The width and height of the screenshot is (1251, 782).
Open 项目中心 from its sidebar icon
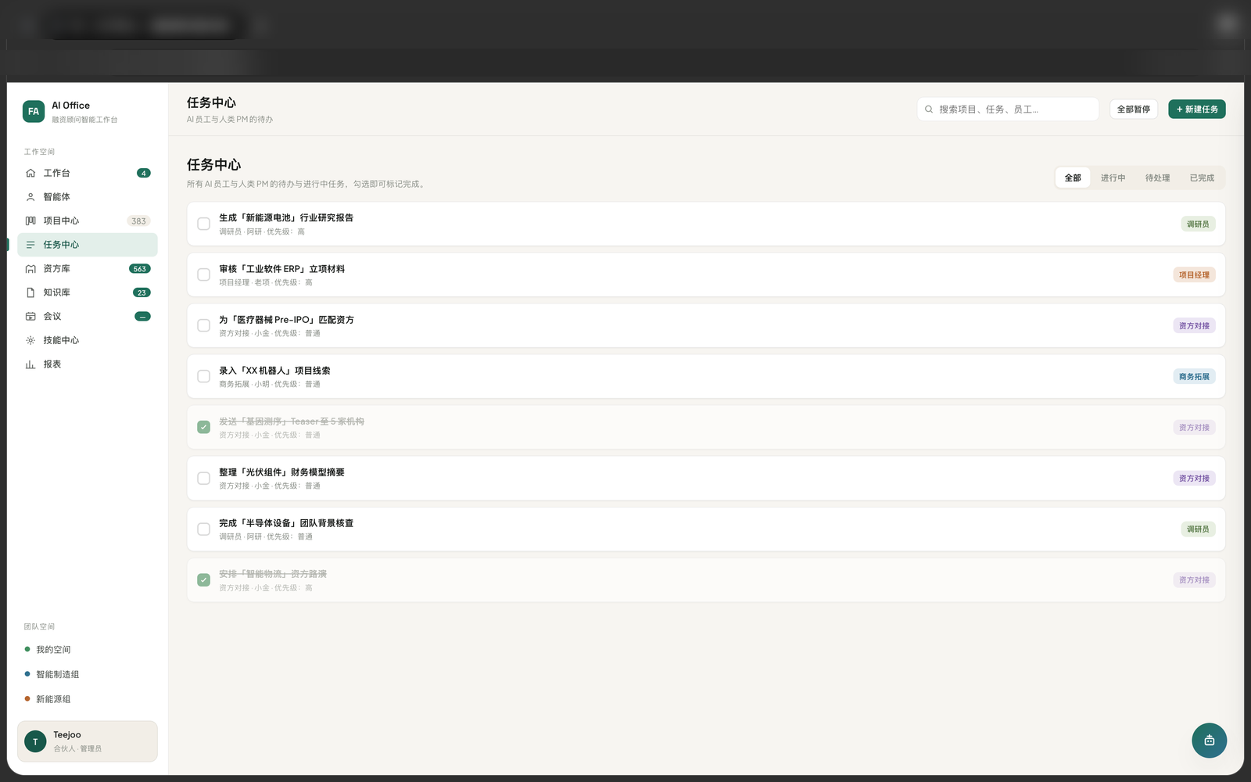tap(30, 221)
